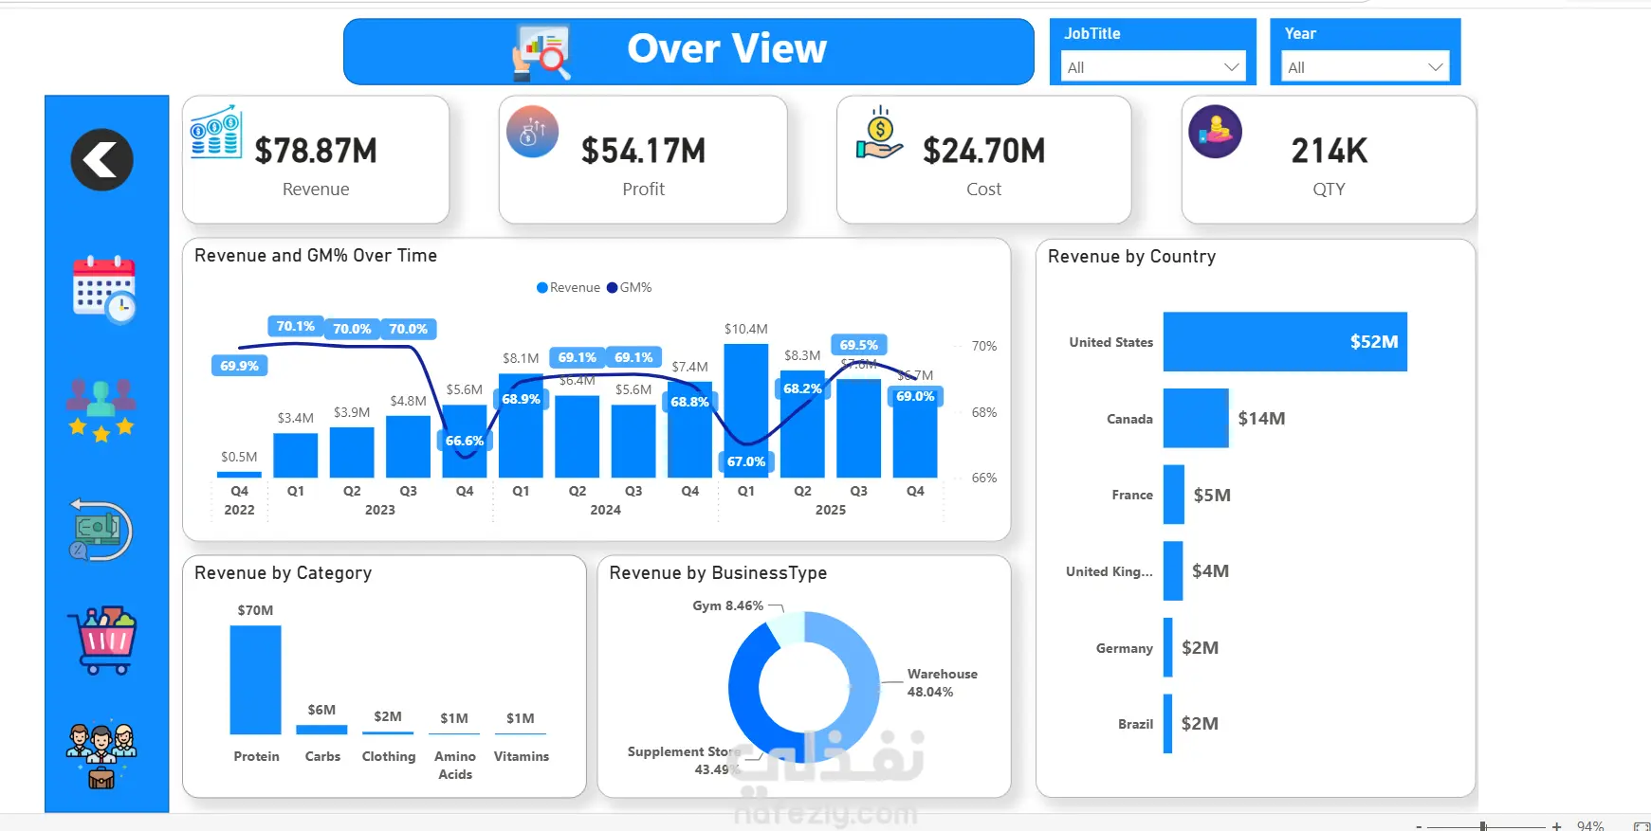
Task: Click the cost hand-with-coin icon
Action: tap(879, 133)
